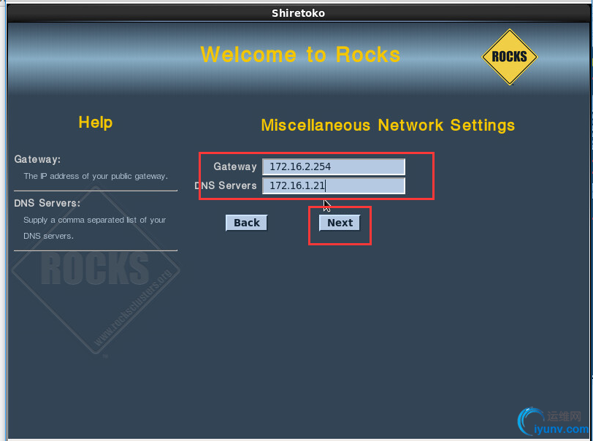Click the ROCKS diamond logo icon

510,57
